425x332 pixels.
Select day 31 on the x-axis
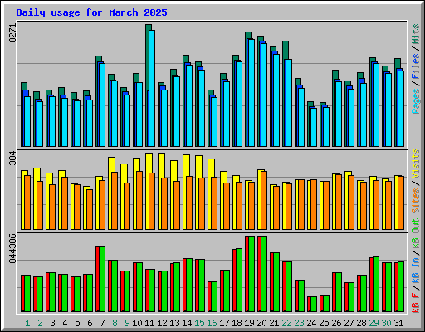398,323
